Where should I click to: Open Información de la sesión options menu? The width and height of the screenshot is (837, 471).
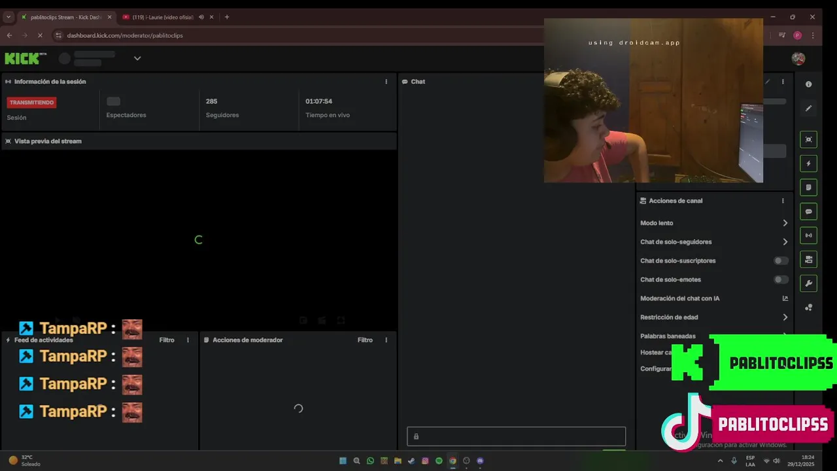click(386, 82)
